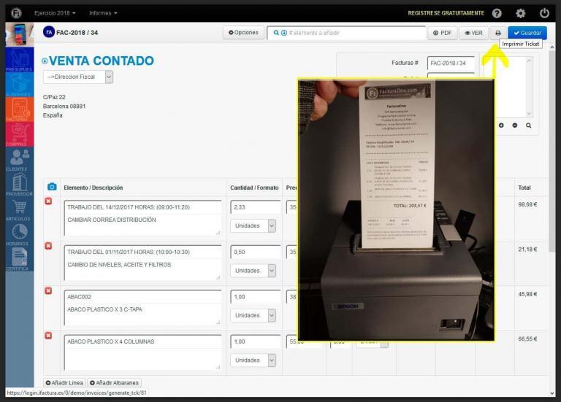Screen dimensions: 561x402
Task: Click the CAMBIAR CORREA DISTRIBUCIÓN description
Action: 142,225
